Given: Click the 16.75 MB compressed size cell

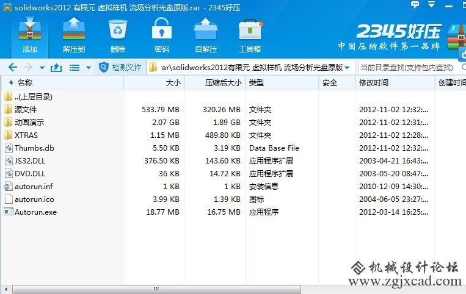Looking at the screenshot, I should coord(224,212).
